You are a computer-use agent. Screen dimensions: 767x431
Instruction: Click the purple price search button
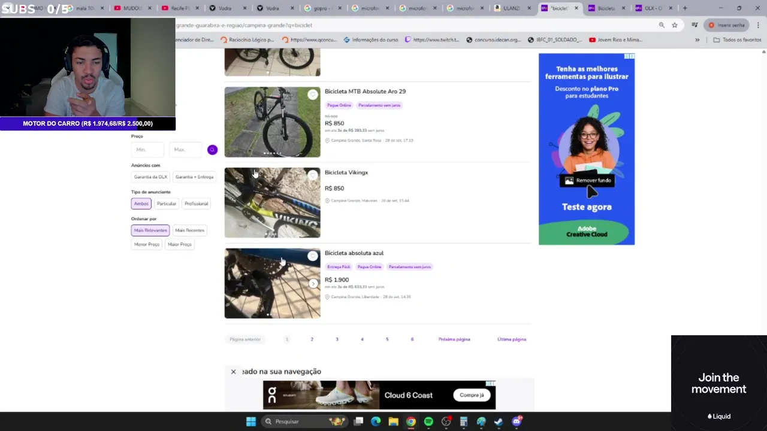pyautogui.click(x=212, y=150)
